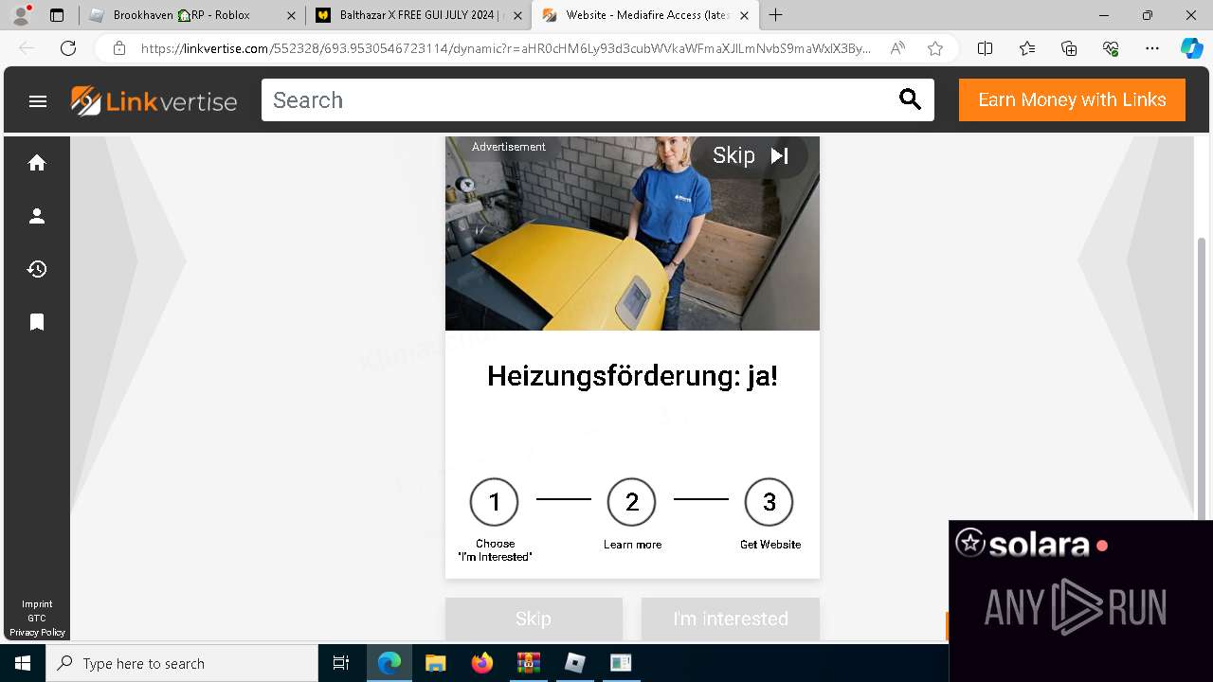Click the Heizungsförderung: ja! headline

click(632, 376)
